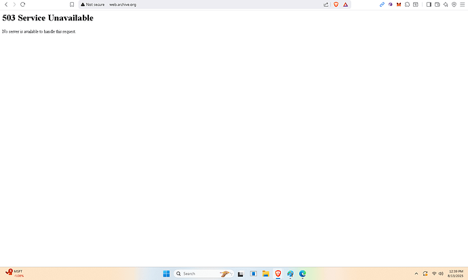Reload the current page
Image resolution: width=468 pixels, height=280 pixels.
(22, 4)
